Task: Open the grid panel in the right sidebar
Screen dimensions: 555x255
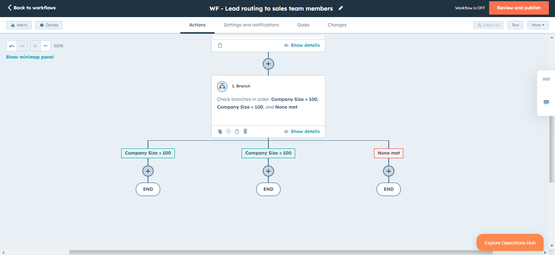Action: (x=546, y=79)
